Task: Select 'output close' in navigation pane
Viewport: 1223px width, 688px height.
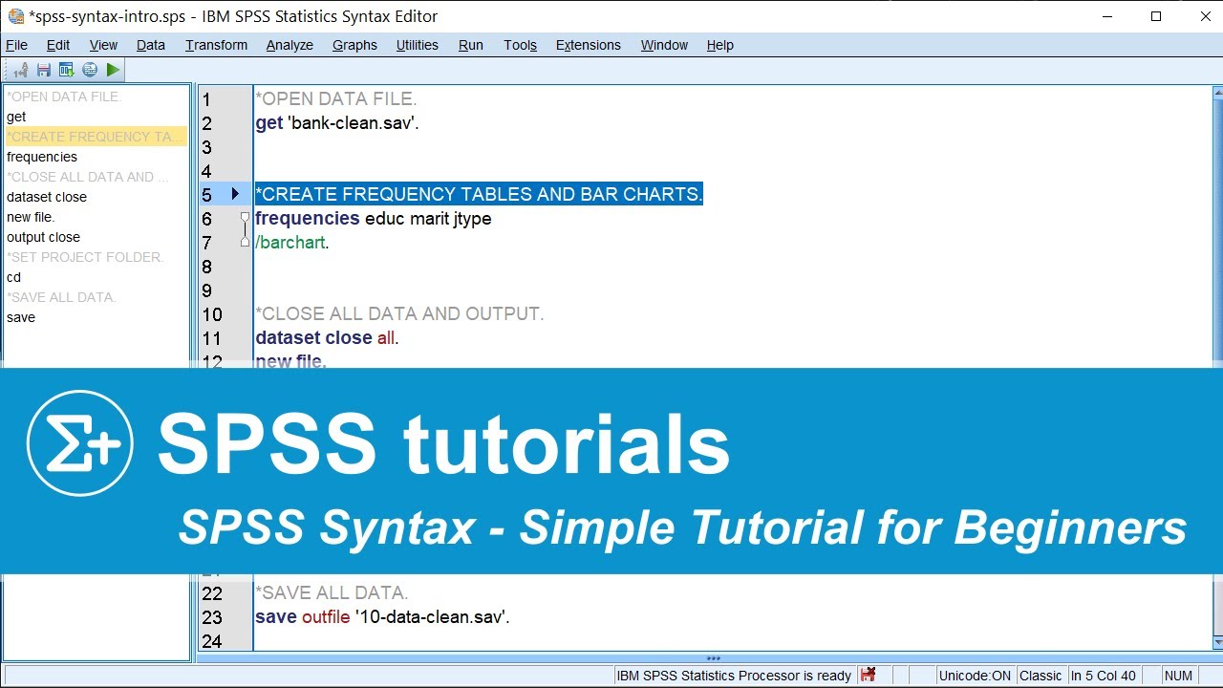Action: [x=43, y=237]
